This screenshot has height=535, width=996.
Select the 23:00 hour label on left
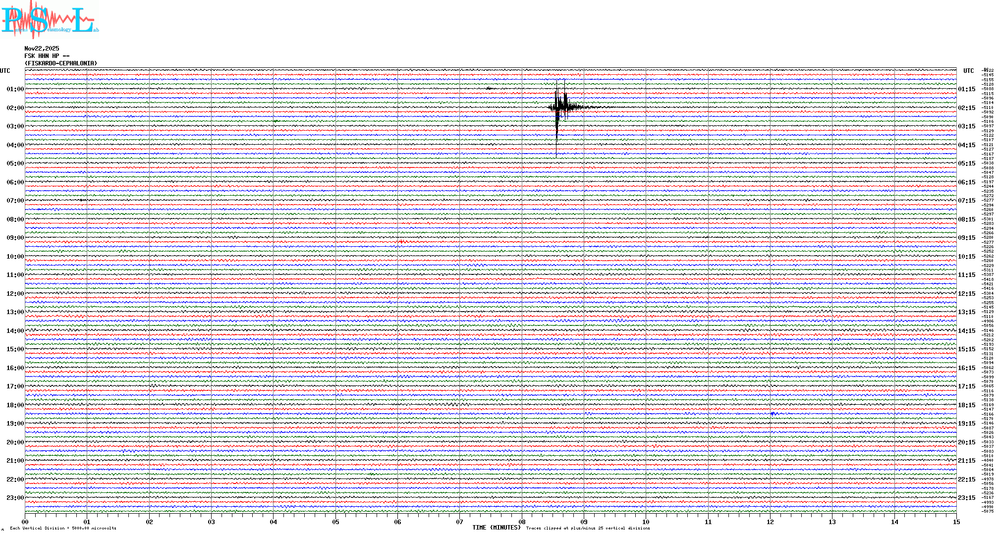(15, 498)
